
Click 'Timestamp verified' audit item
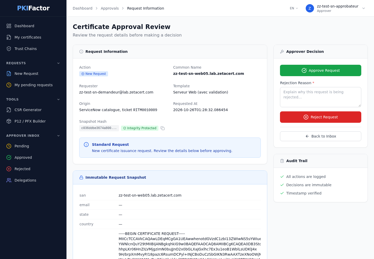[x=304, y=193]
